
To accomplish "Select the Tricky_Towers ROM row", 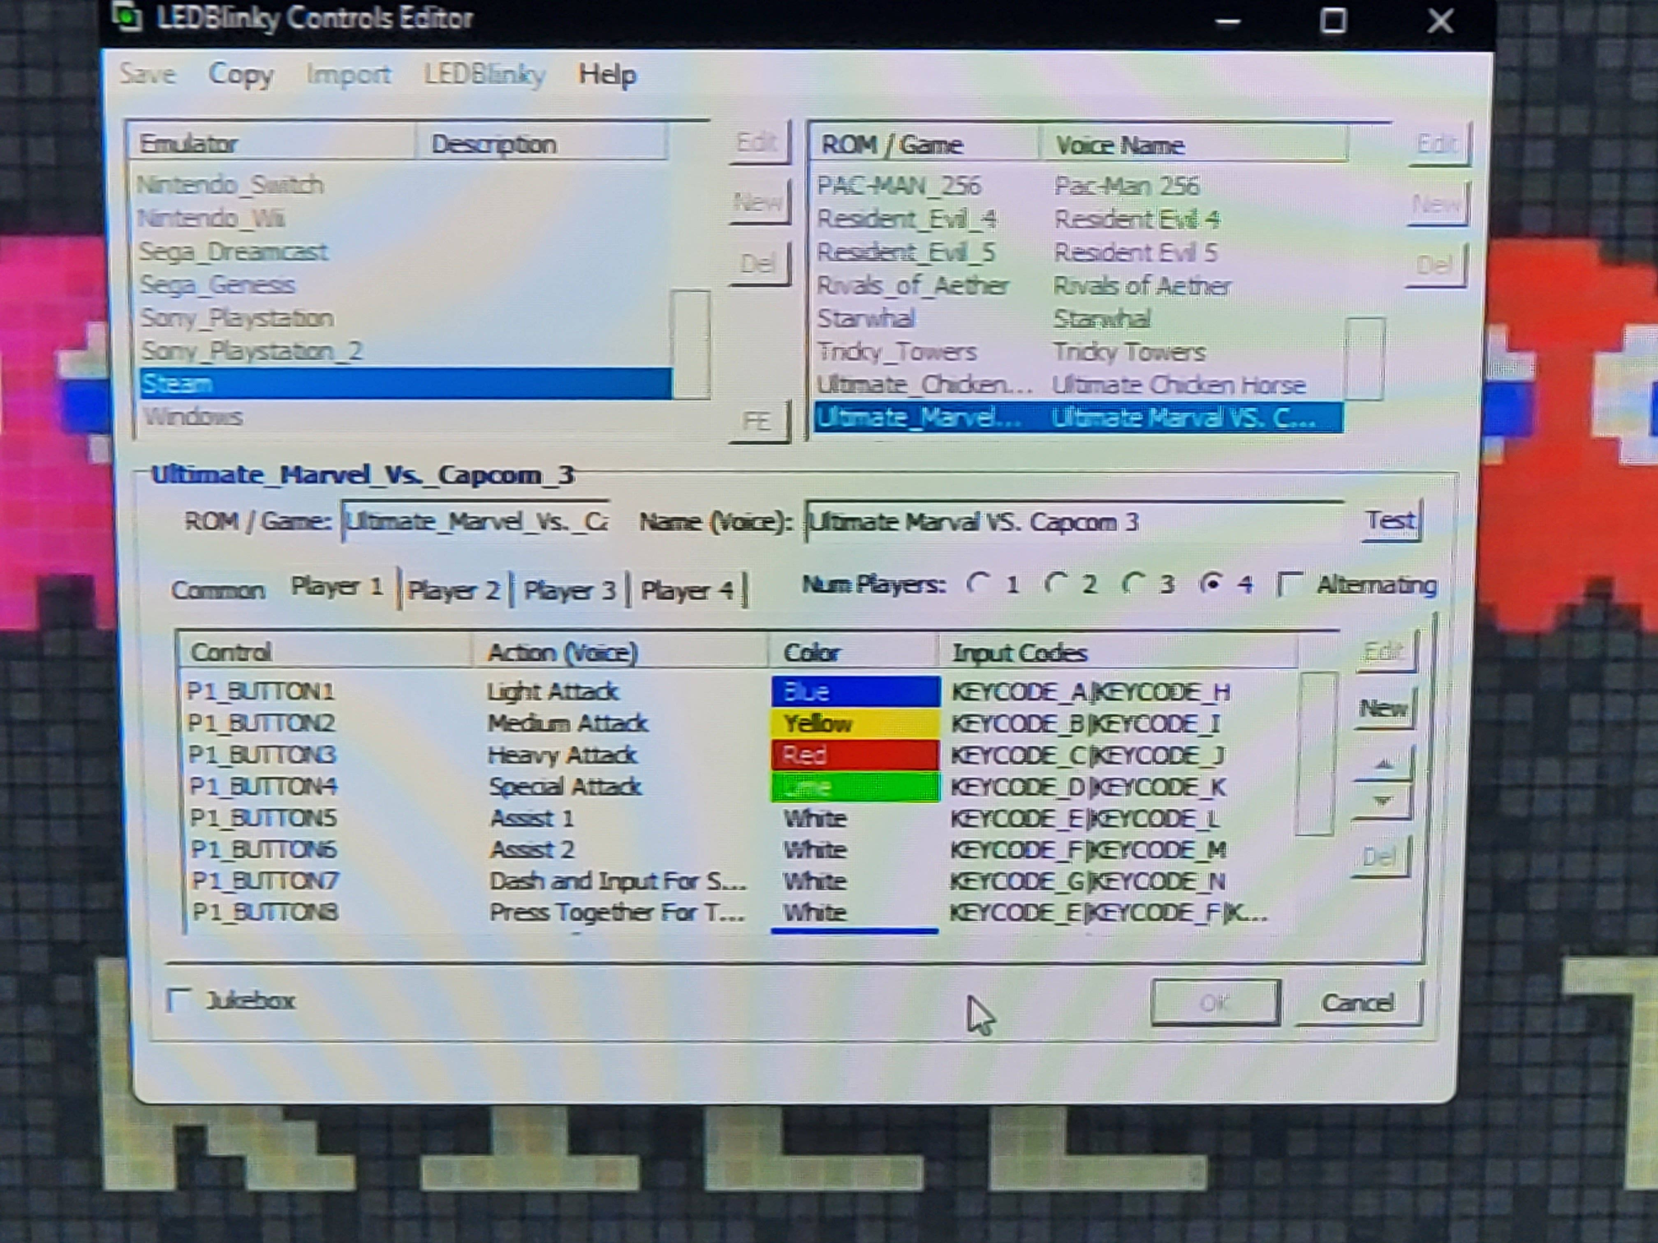I will click(1079, 351).
